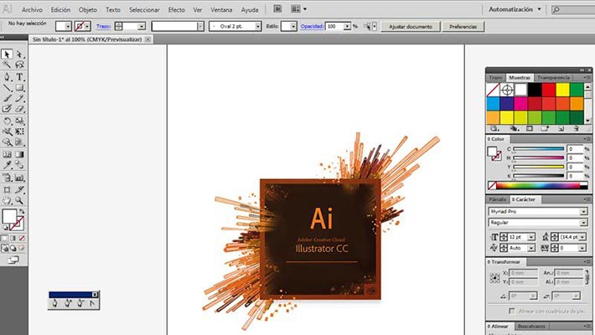The height and width of the screenshot is (335, 595).
Task: Open the leading 14,4 pt dropdown
Action: point(582,237)
